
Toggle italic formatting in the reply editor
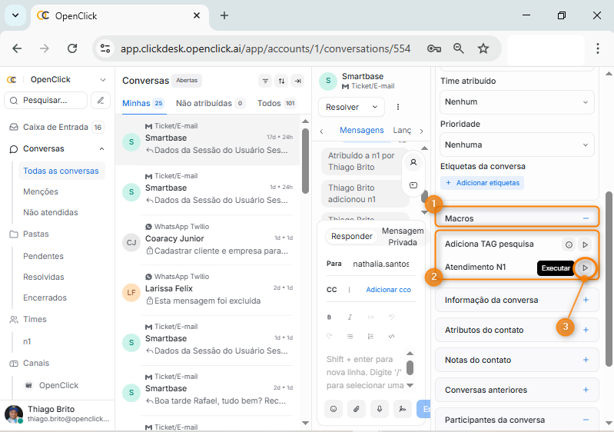(x=350, y=317)
